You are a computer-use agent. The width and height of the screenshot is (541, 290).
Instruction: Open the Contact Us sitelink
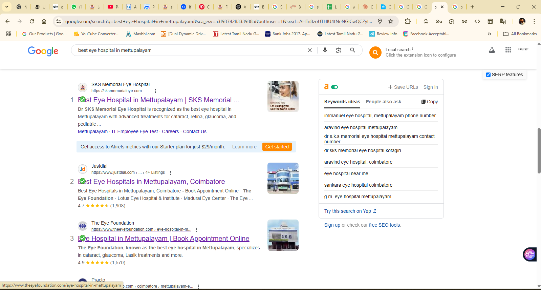tap(195, 131)
